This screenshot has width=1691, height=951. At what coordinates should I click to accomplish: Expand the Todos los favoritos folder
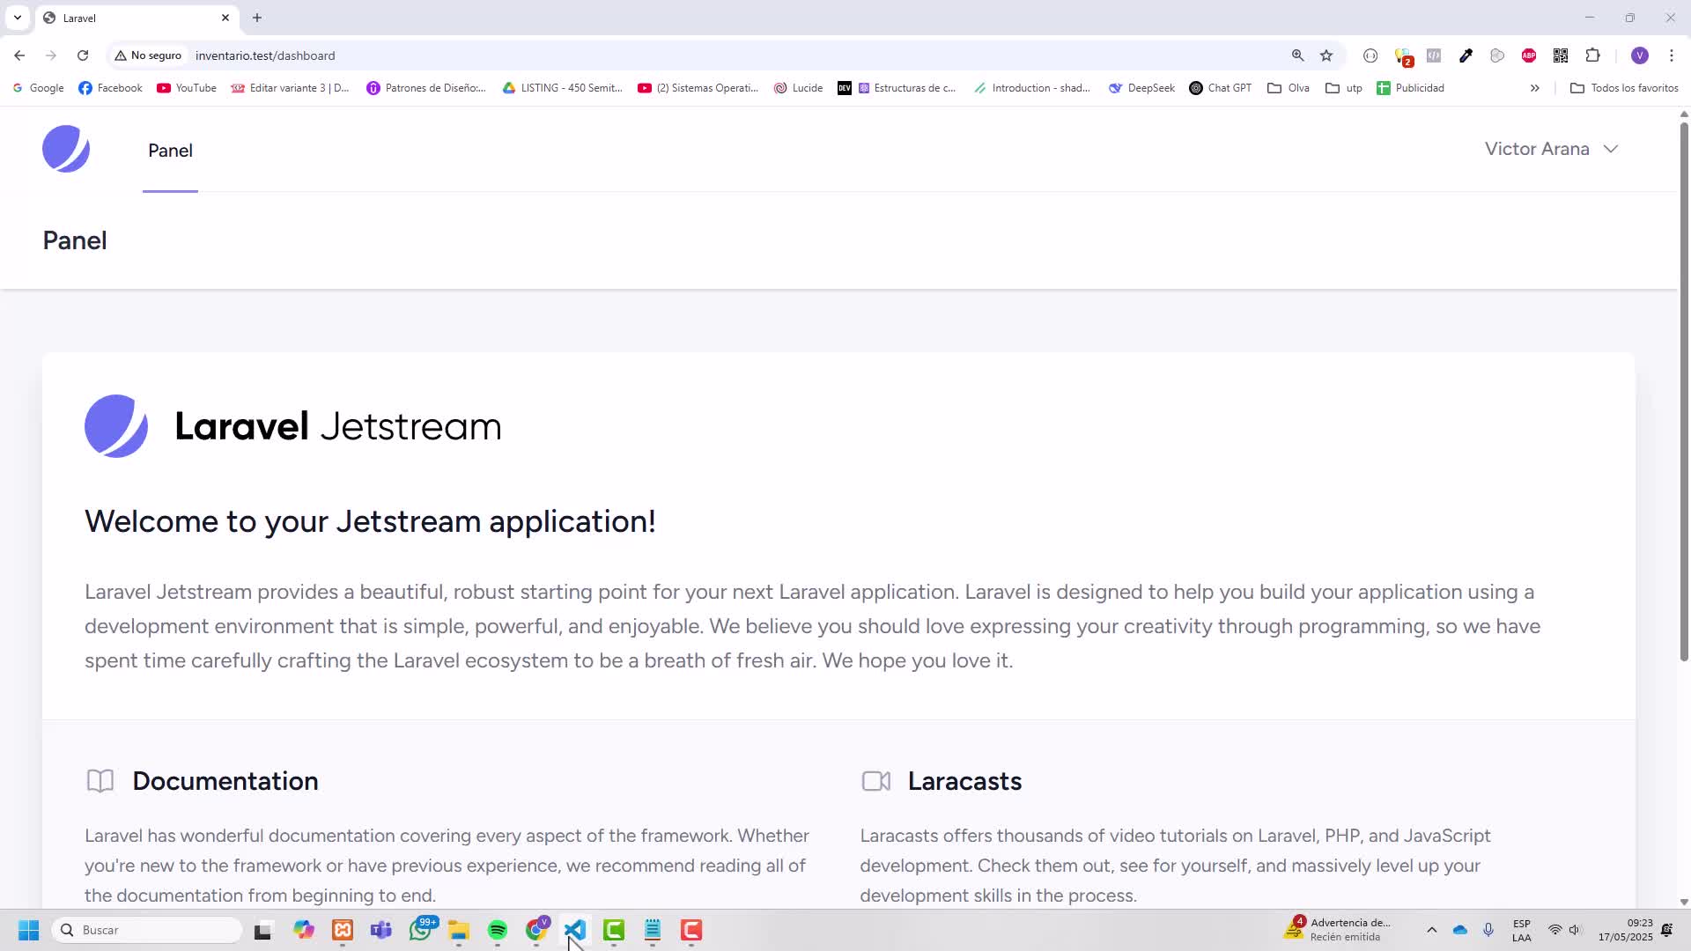1624,88
